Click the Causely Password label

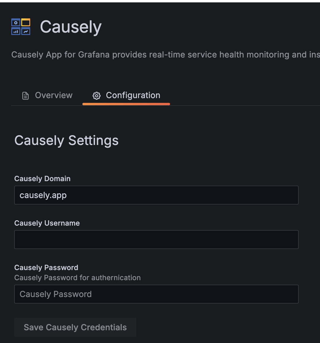(46, 267)
